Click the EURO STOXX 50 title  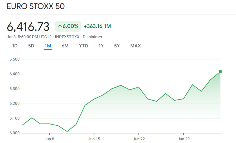(36, 6)
